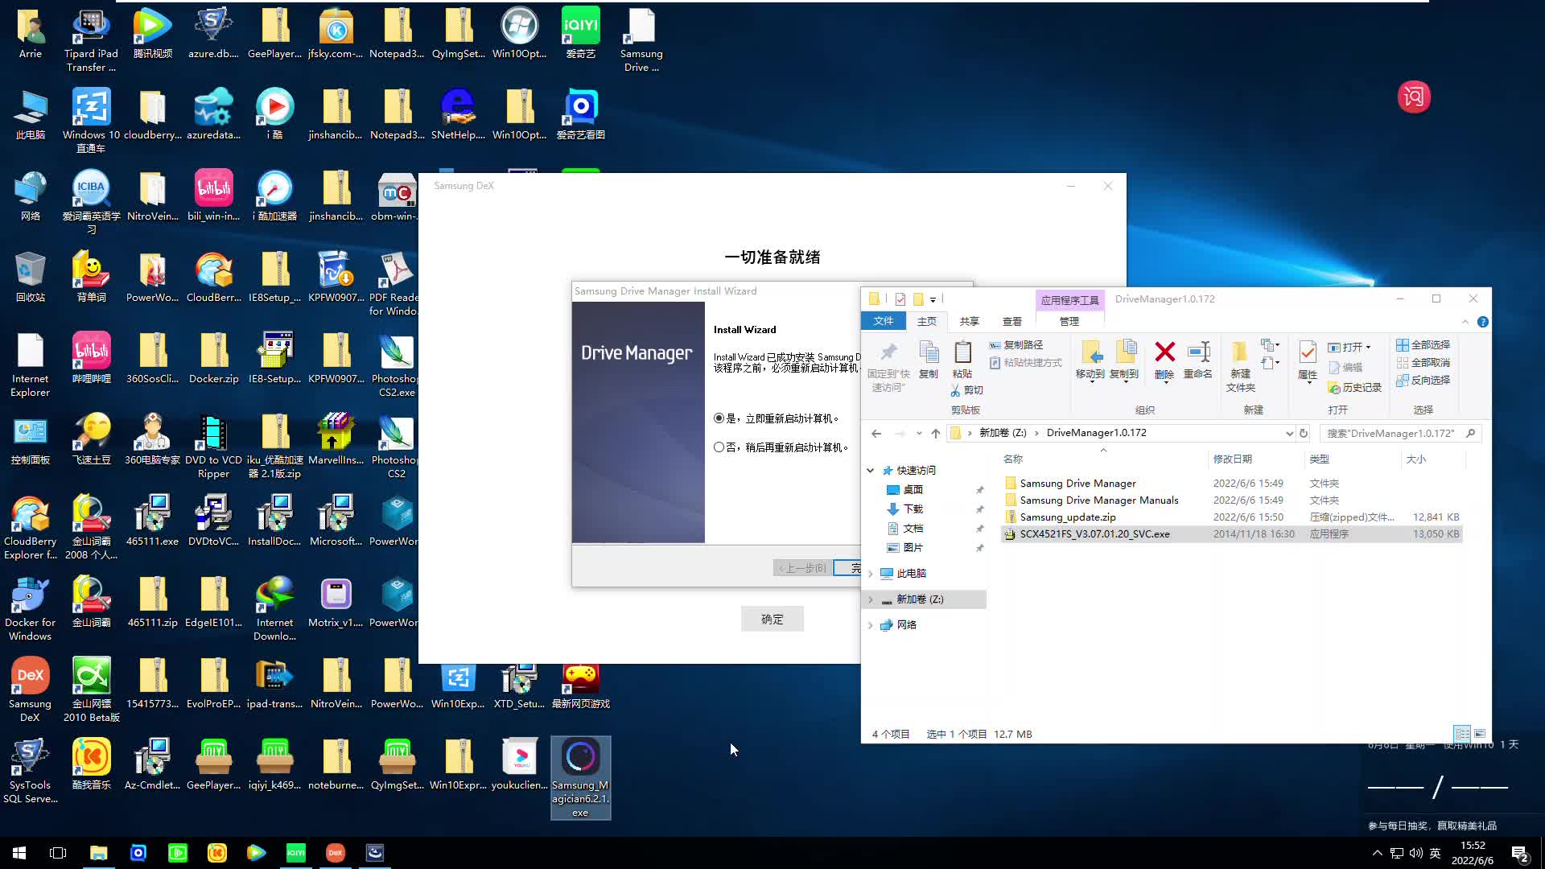
Task: Click the Task View button on taskbar
Action: [58, 853]
